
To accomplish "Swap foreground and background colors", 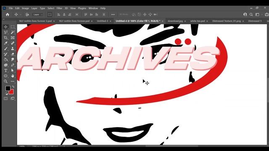I will point(13,87).
